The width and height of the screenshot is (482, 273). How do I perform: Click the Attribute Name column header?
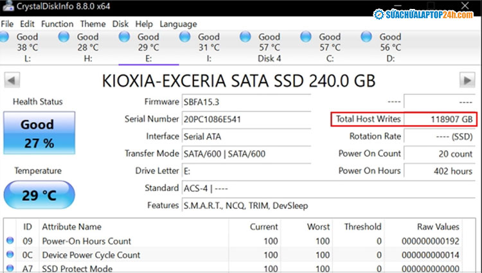coord(71,227)
